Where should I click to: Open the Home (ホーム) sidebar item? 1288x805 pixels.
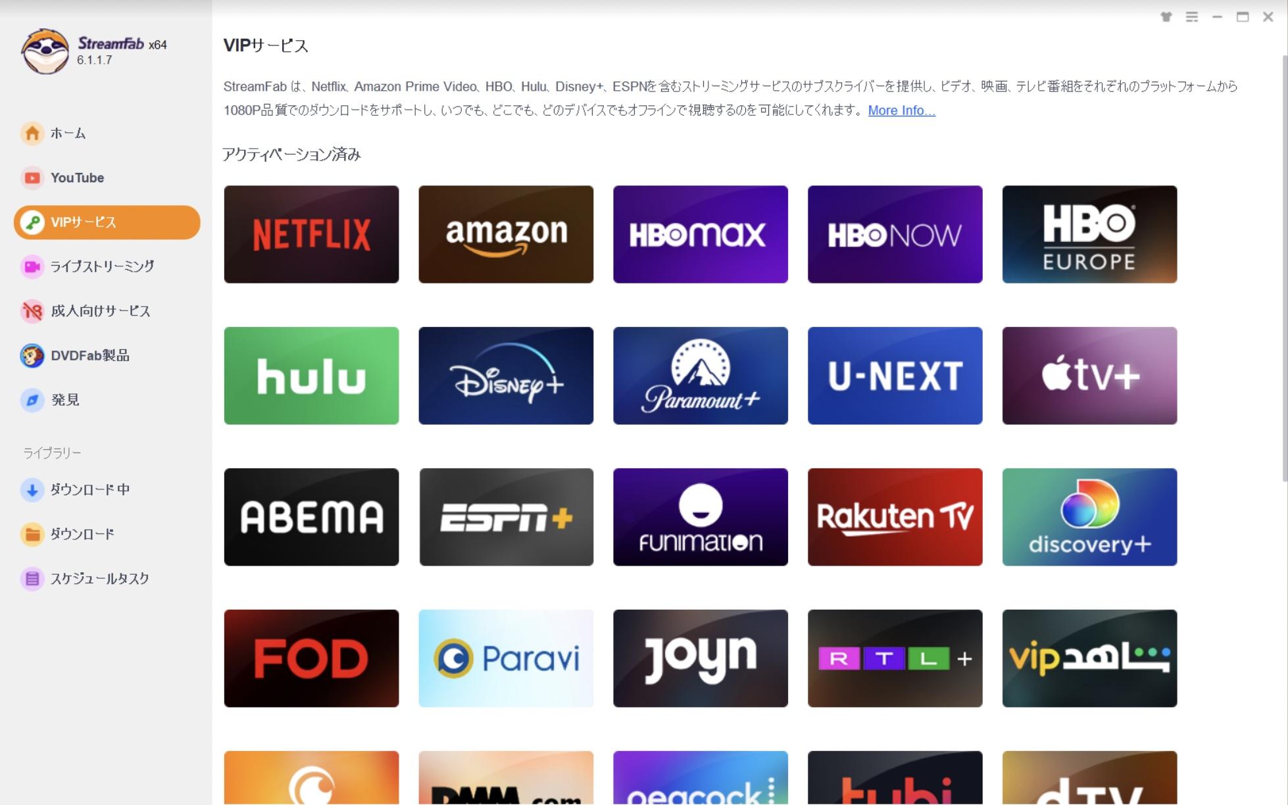[x=107, y=133]
